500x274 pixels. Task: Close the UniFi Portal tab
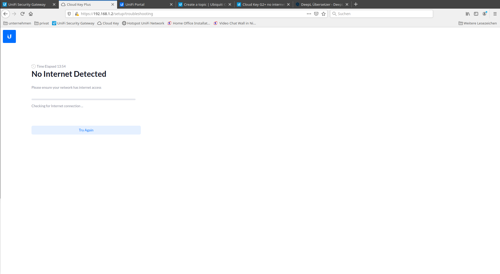pos(171,4)
